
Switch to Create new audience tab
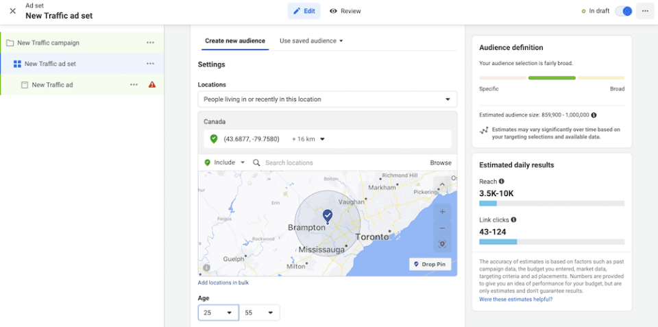click(x=235, y=40)
